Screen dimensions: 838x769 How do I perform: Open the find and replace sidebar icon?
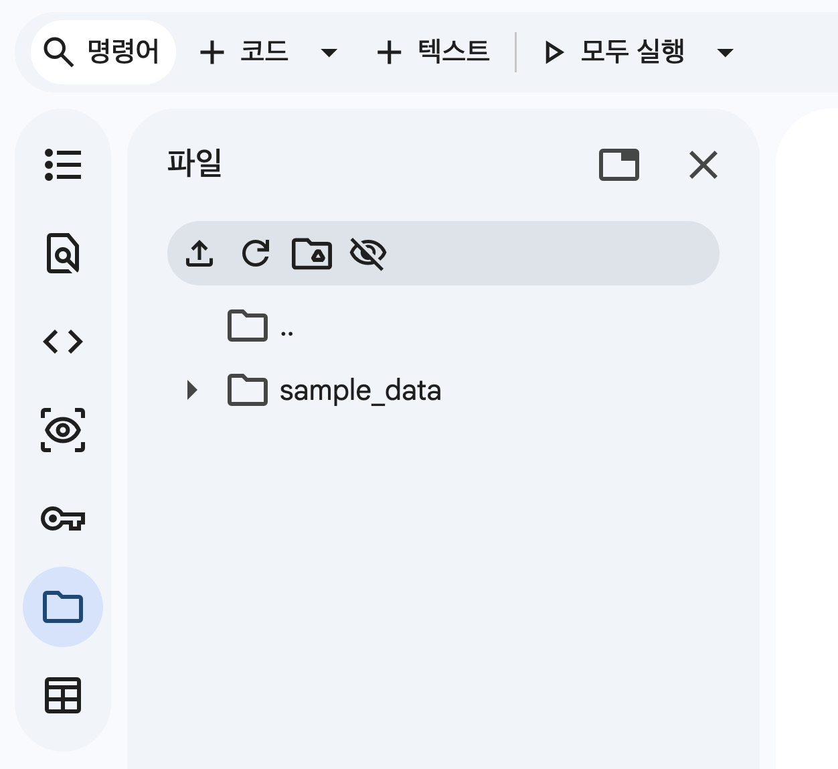63,253
